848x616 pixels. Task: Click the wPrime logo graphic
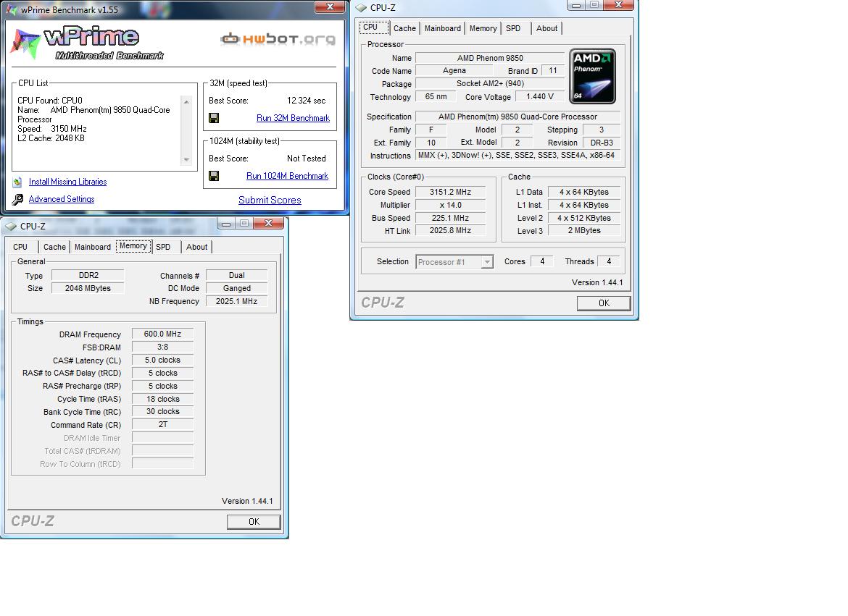(x=86, y=43)
